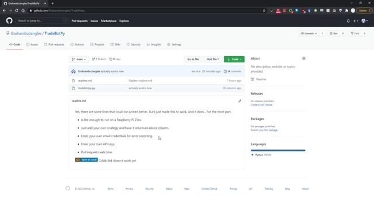Switch to the Actions tab
This screenshot has width=374, height=210.
coord(77,44)
